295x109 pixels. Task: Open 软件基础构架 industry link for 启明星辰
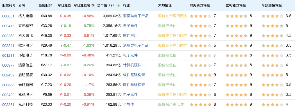pos(134,75)
